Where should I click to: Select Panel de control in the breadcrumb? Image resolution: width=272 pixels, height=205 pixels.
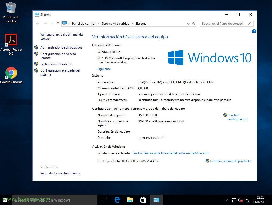point(83,24)
